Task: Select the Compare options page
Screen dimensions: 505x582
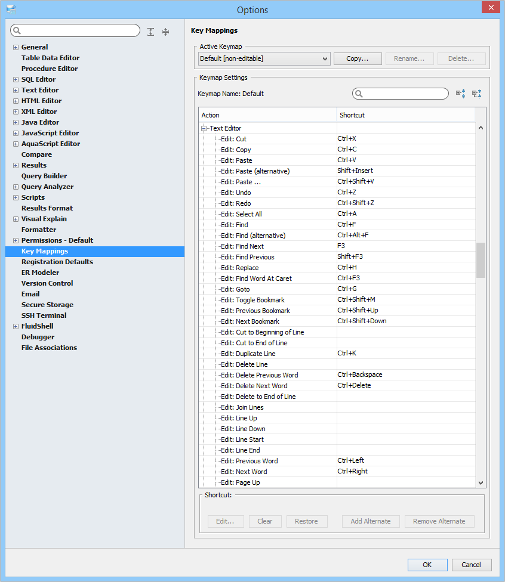Action: click(x=36, y=154)
